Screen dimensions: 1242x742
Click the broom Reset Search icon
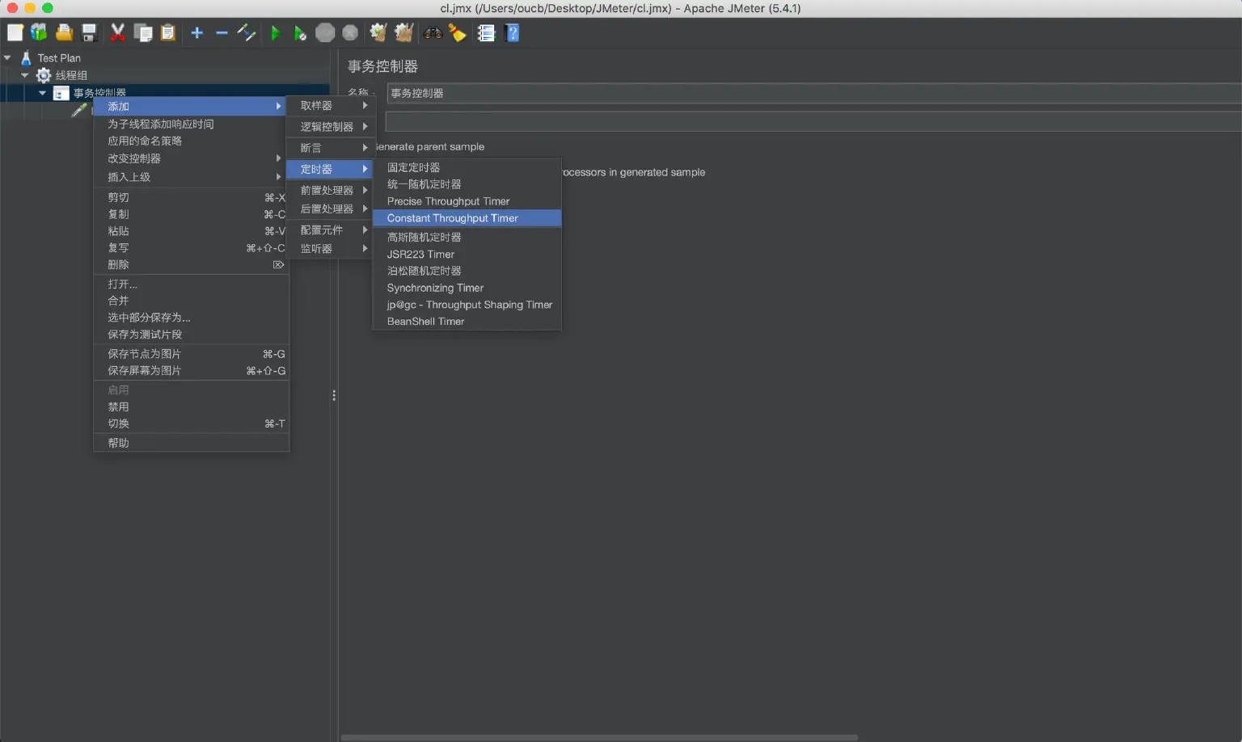pos(458,33)
